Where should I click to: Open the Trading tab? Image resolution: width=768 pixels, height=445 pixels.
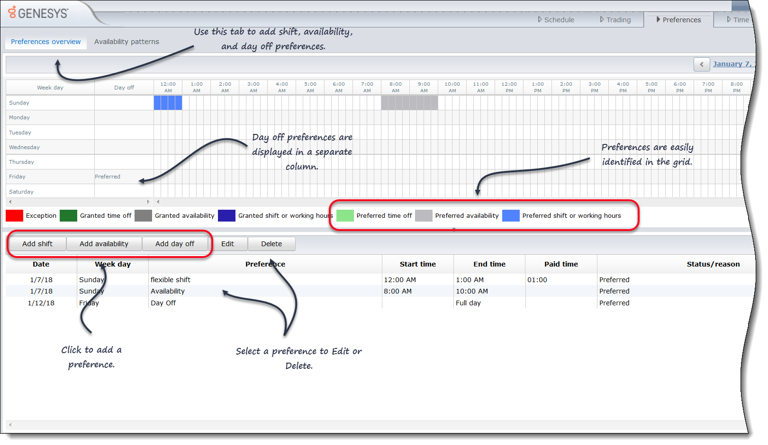pyautogui.click(x=615, y=20)
